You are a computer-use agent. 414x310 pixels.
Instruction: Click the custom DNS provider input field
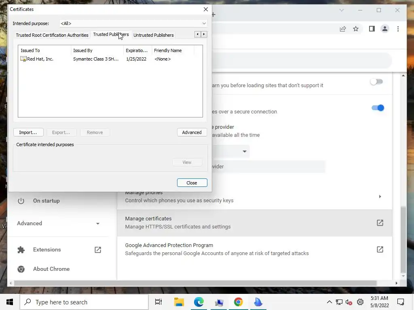(x=268, y=167)
